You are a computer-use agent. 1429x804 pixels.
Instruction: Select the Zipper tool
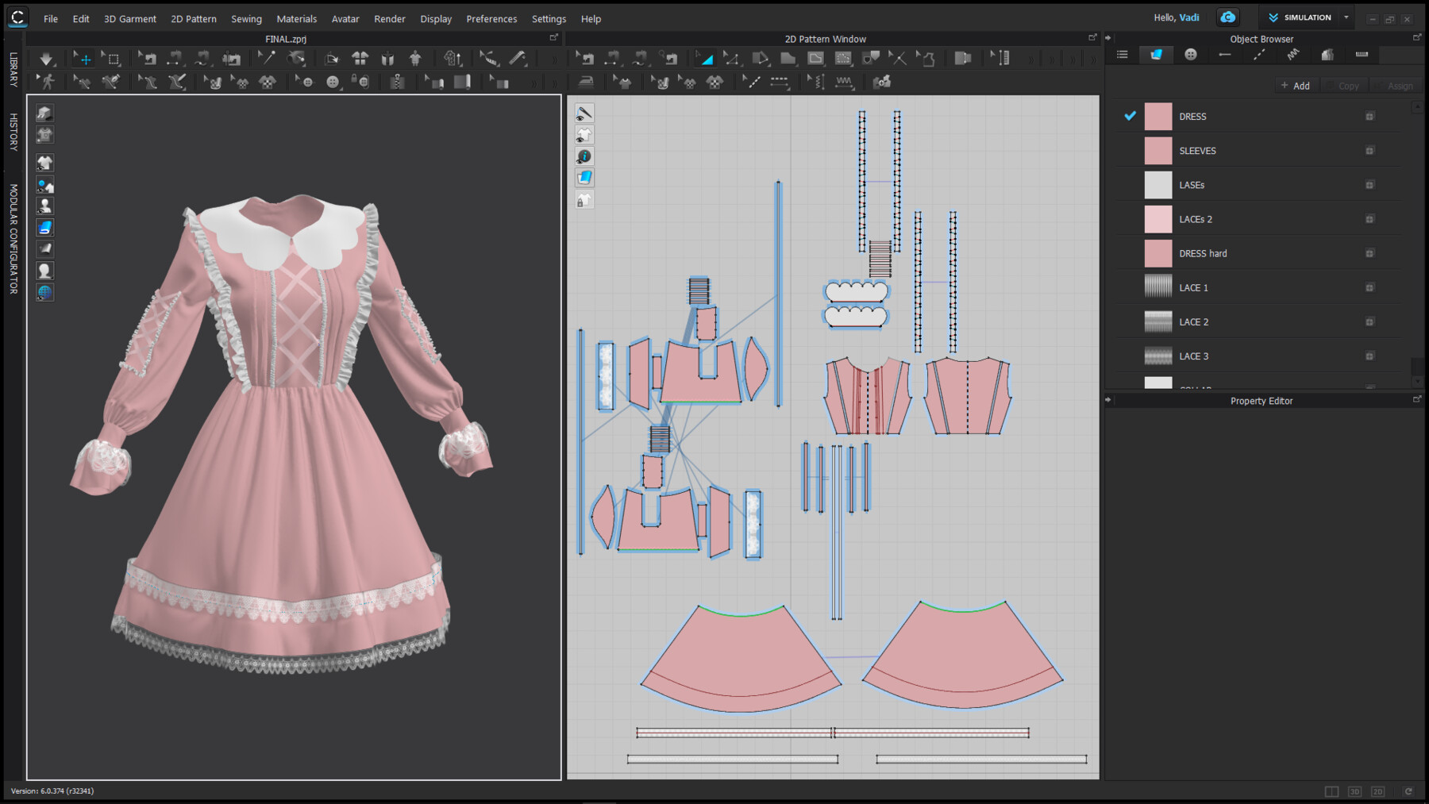coord(398,82)
